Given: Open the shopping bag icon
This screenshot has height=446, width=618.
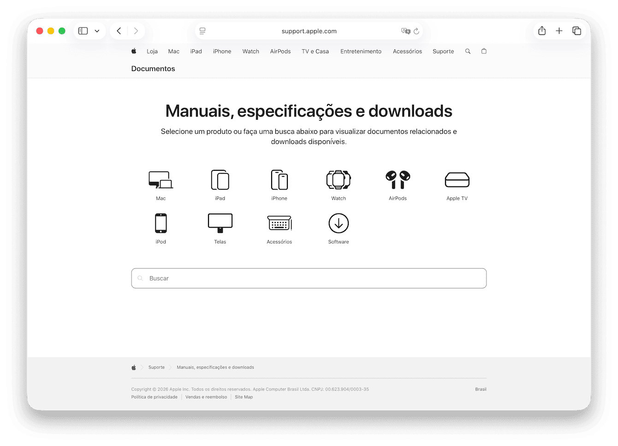Looking at the screenshot, I should coord(484,51).
